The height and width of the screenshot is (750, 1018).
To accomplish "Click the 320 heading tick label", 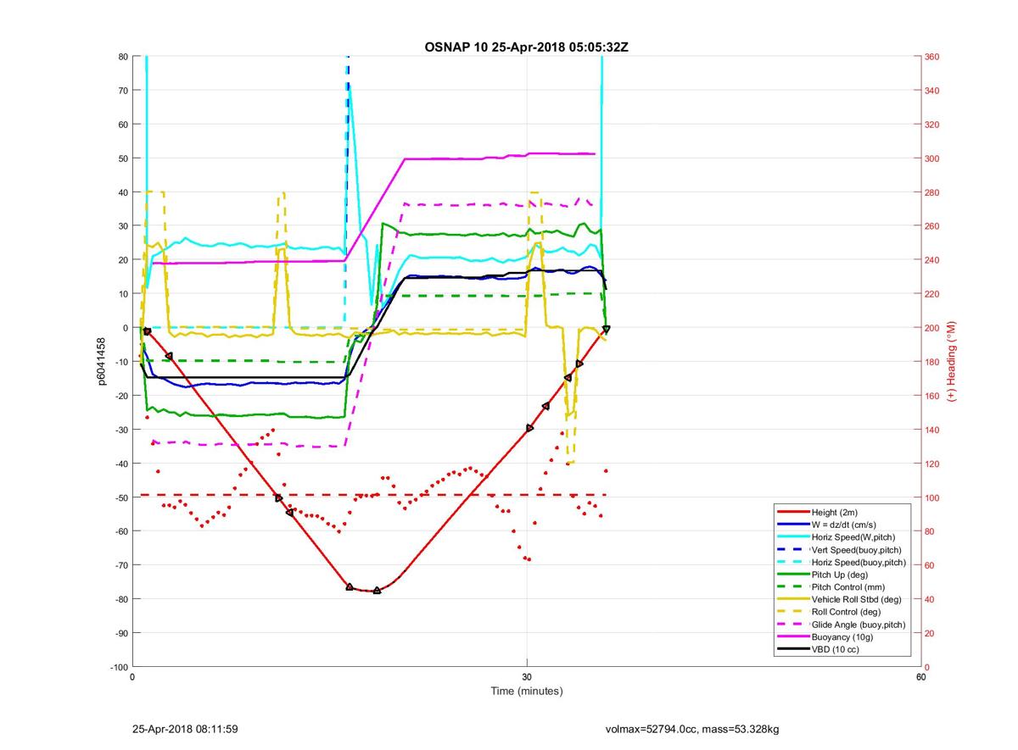I will 933,125.
